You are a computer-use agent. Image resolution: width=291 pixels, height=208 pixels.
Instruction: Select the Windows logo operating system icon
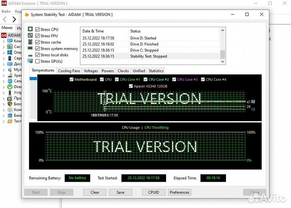pyautogui.click(x=11, y=52)
